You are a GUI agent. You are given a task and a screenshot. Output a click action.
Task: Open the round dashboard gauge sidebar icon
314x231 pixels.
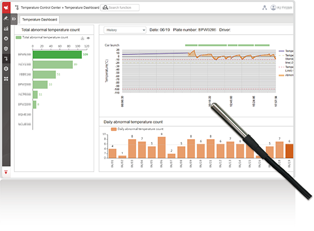(x=6, y=39)
